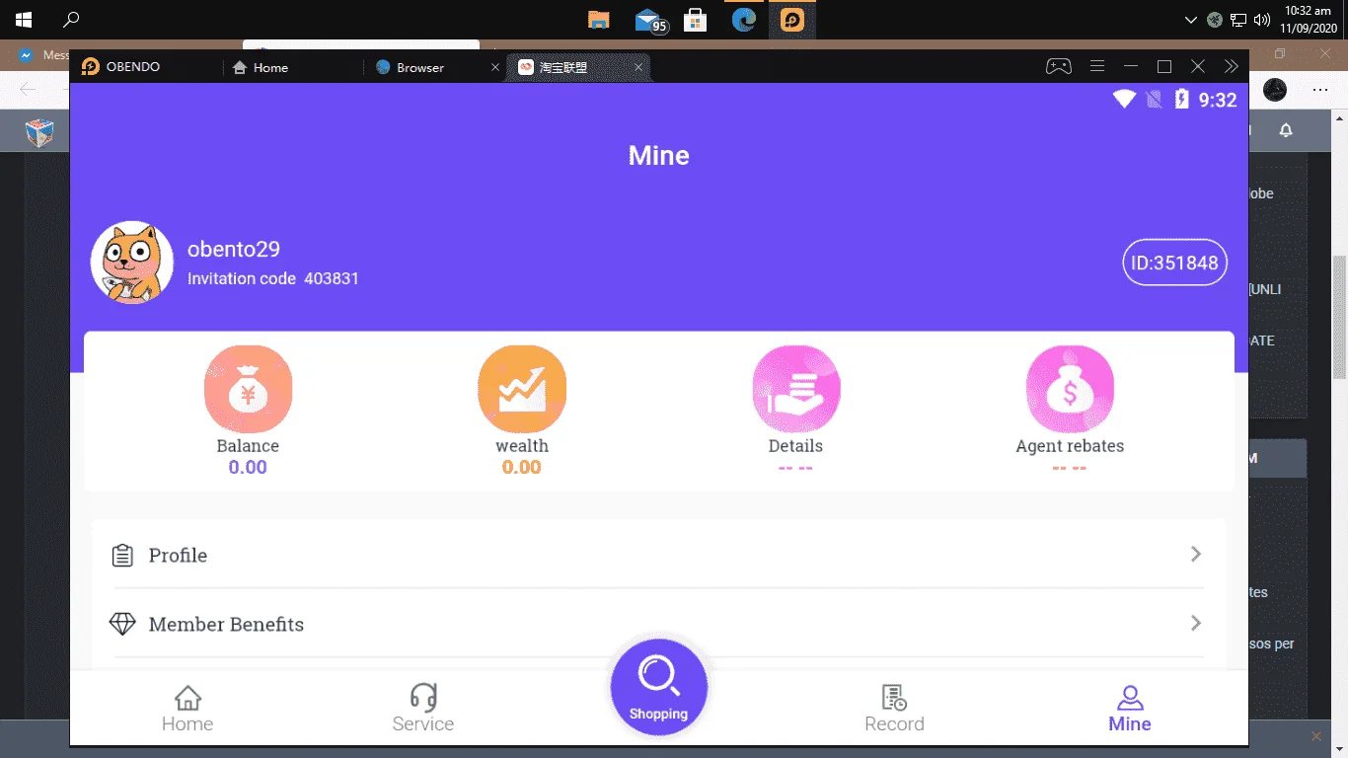This screenshot has width=1348, height=758.
Task: Open Microsoft Edge from taskbar
Action: 744,20
